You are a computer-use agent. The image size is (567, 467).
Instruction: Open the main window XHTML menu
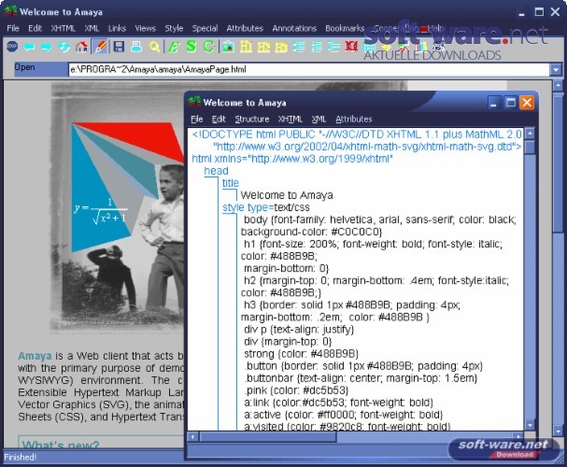coord(63,28)
